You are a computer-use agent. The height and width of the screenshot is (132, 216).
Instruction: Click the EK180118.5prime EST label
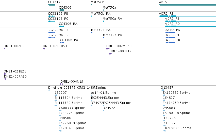pos(177,113)
